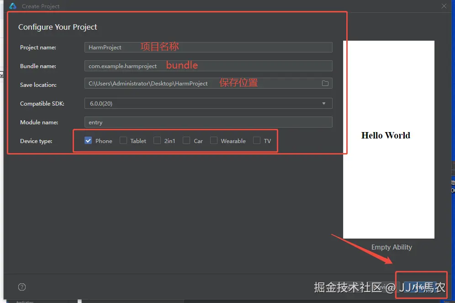Image resolution: width=455 pixels, height=303 pixels.
Task: Select the Bundle name text field
Action: click(137, 65)
